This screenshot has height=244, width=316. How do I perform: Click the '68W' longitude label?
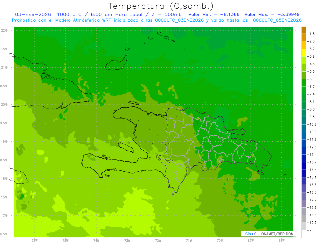point(282,240)
